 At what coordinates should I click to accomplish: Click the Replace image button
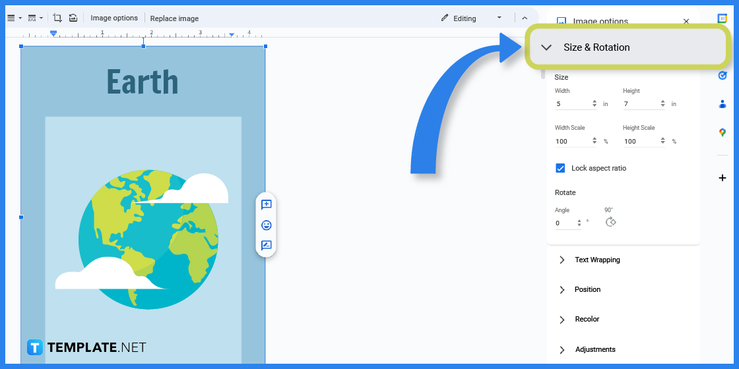pyautogui.click(x=174, y=18)
